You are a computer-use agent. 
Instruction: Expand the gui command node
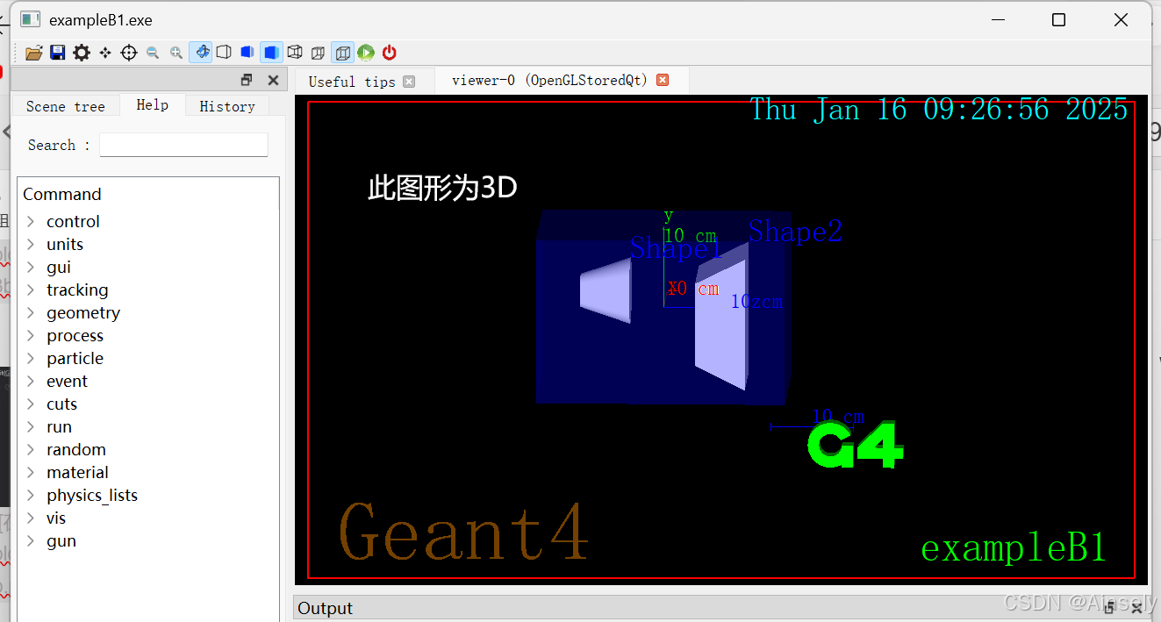[x=31, y=267]
